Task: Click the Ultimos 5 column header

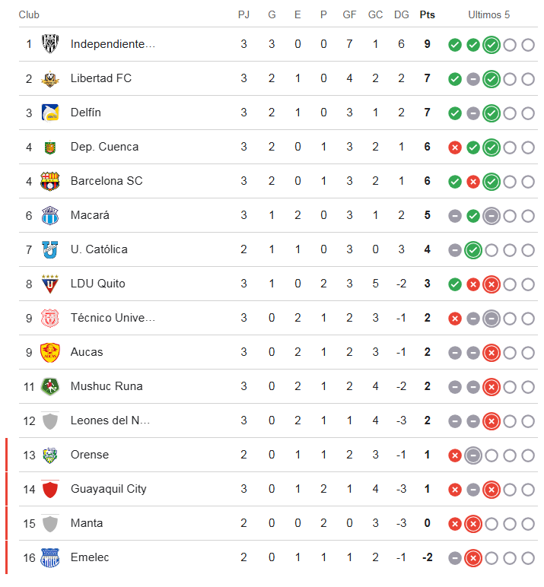Action: click(489, 14)
